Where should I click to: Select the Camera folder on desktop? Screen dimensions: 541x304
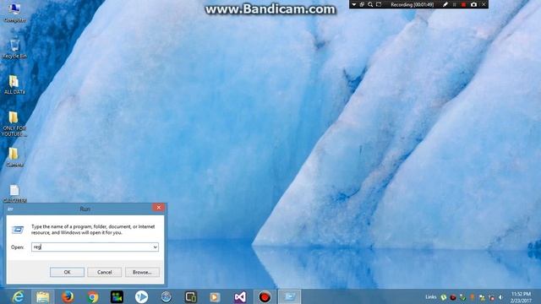point(14,157)
